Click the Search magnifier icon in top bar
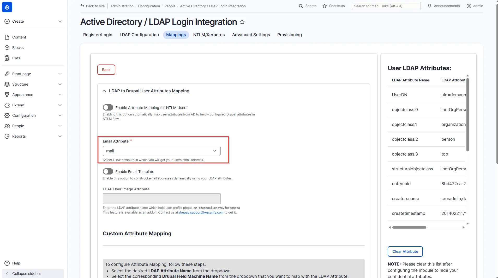The width and height of the screenshot is (498, 278). pyautogui.click(x=301, y=6)
